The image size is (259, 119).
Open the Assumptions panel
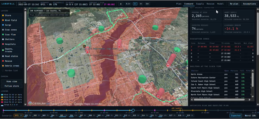tap(249, 4)
